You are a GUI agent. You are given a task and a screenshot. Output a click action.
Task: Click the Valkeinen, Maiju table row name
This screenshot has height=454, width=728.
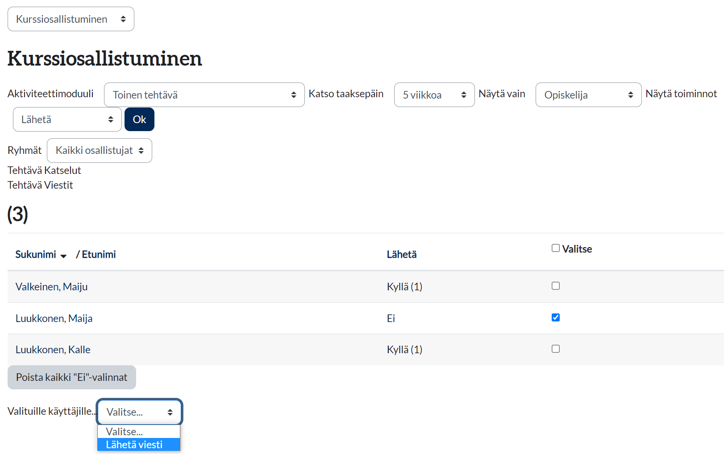(51, 287)
